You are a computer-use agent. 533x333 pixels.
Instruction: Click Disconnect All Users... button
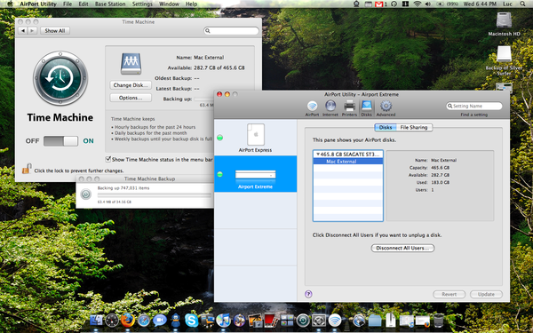coord(402,248)
